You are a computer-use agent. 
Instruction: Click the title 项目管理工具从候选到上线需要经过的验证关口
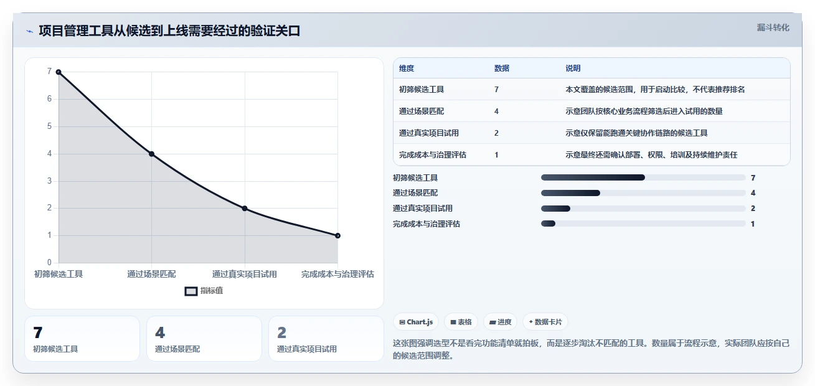[x=169, y=31]
